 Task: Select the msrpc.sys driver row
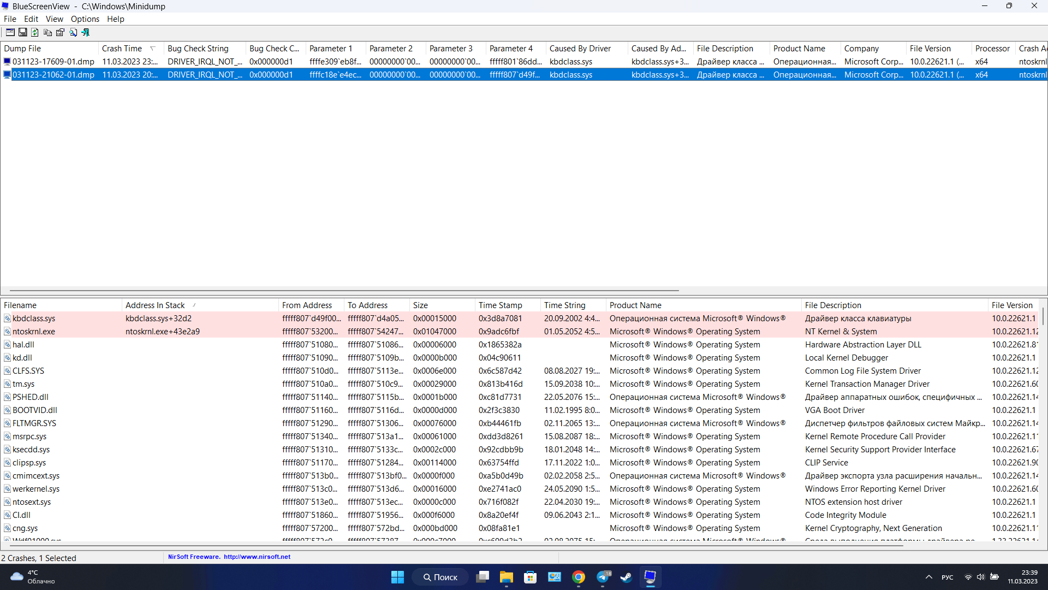pyautogui.click(x=520, y=436)
